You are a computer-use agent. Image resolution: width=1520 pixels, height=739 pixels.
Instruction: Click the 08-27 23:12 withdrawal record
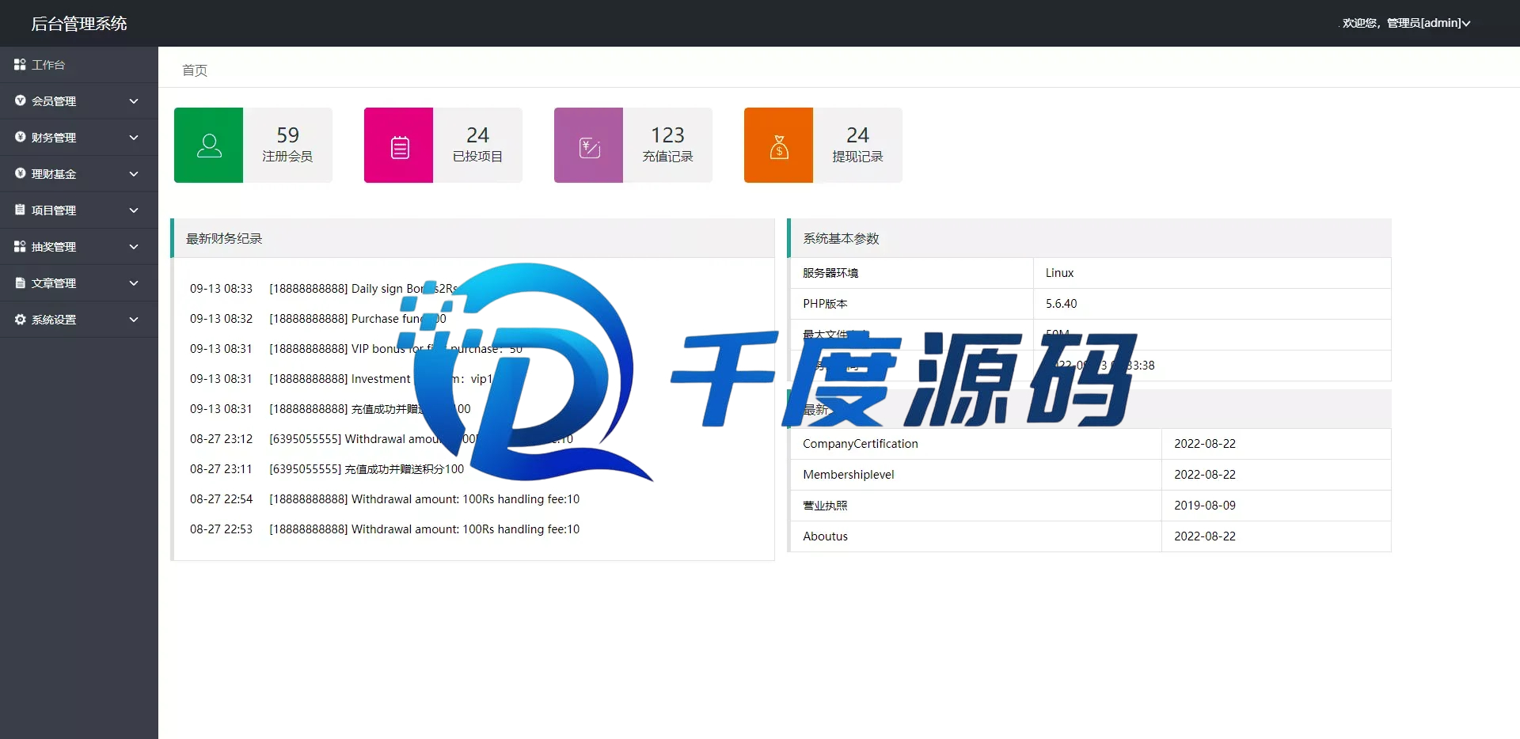382,439
